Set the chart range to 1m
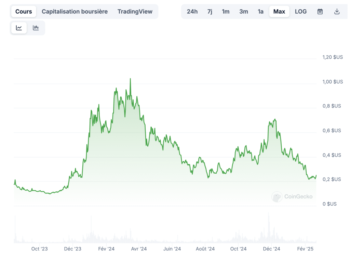Screen dimensions: 350x262 226,12
